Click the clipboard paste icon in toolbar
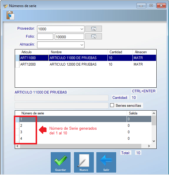 tap(10, 15)
